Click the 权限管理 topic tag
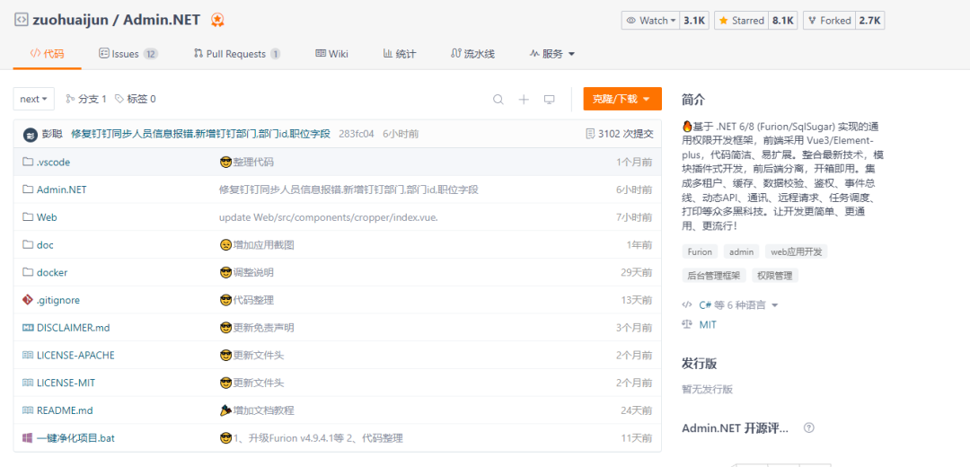This screenshot has height=467, width=970. tap(775, 275)
